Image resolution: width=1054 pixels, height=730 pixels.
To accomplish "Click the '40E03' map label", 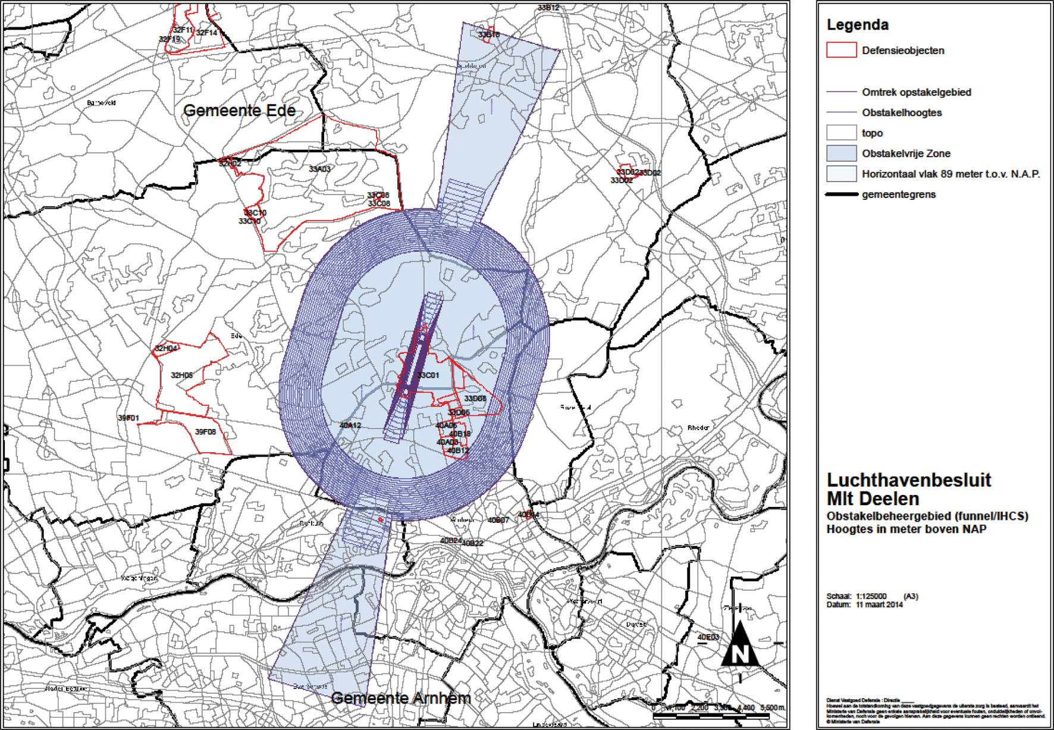I will [708, 637].
